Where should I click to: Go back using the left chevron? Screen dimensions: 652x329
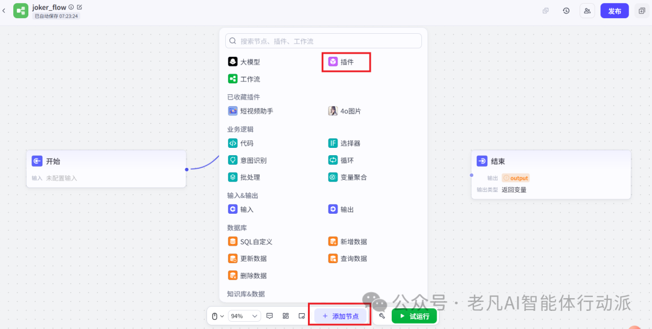[4, 11]
